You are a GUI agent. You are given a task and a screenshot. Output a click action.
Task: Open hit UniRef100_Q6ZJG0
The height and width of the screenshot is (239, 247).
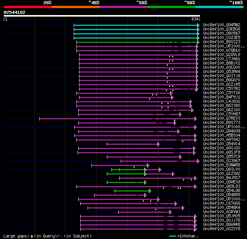(222, 110)
